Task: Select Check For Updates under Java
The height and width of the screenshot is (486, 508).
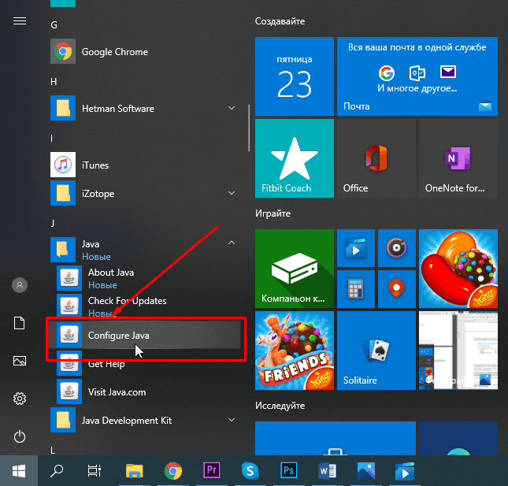Action: (x=127, y=301)
